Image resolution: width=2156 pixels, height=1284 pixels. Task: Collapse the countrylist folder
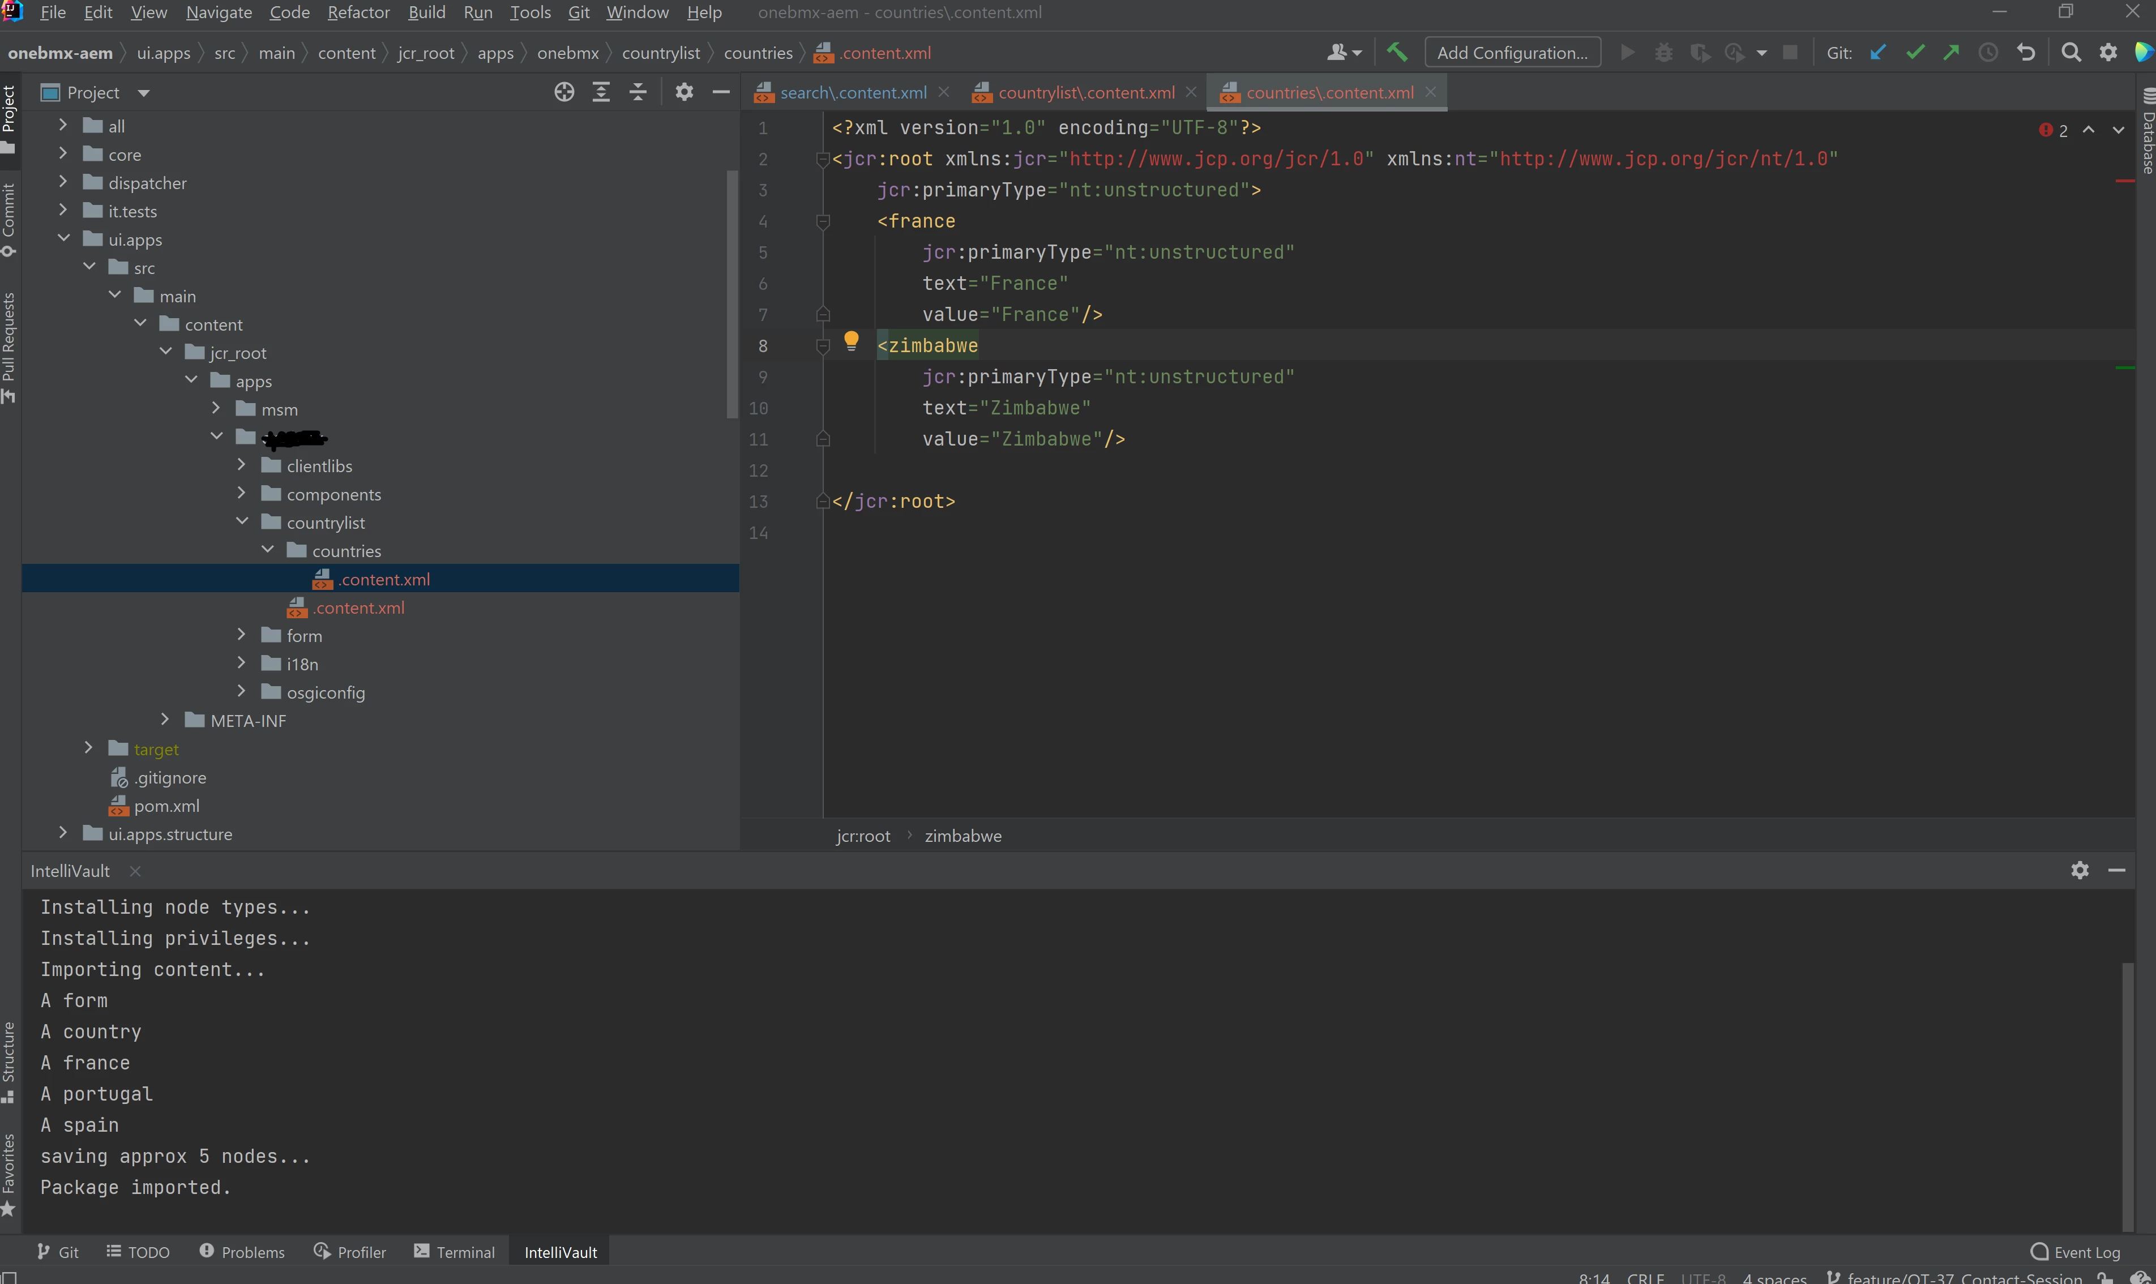point(242,522)
